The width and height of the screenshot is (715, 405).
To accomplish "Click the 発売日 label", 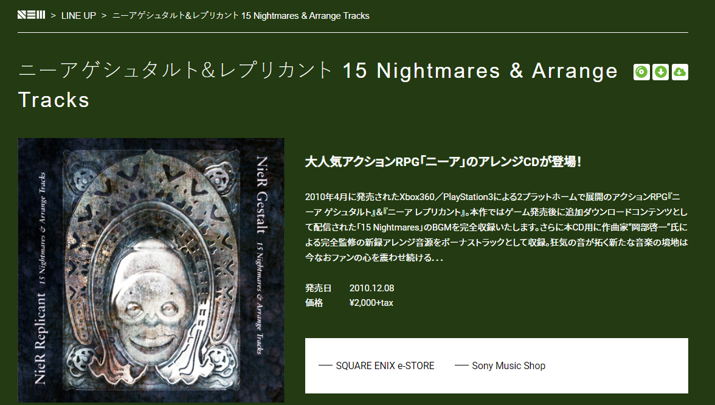I will coord(319,288).
